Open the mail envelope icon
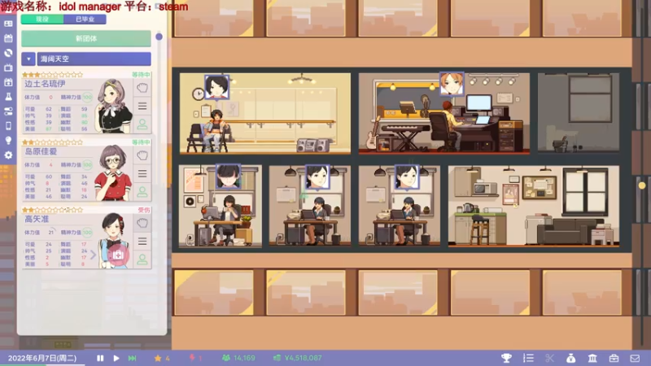The height and width of the screenshot is (366, 651). (635, 358)
